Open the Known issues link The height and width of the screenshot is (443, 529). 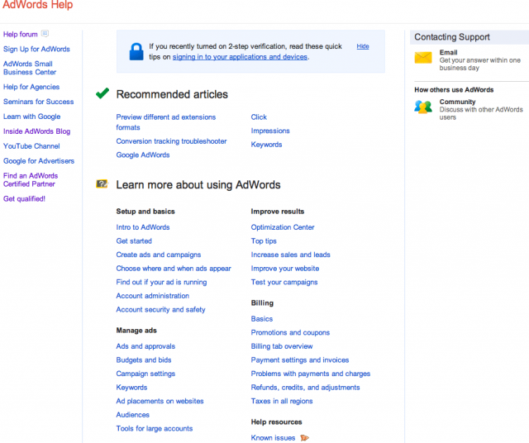tap(273, 438)
